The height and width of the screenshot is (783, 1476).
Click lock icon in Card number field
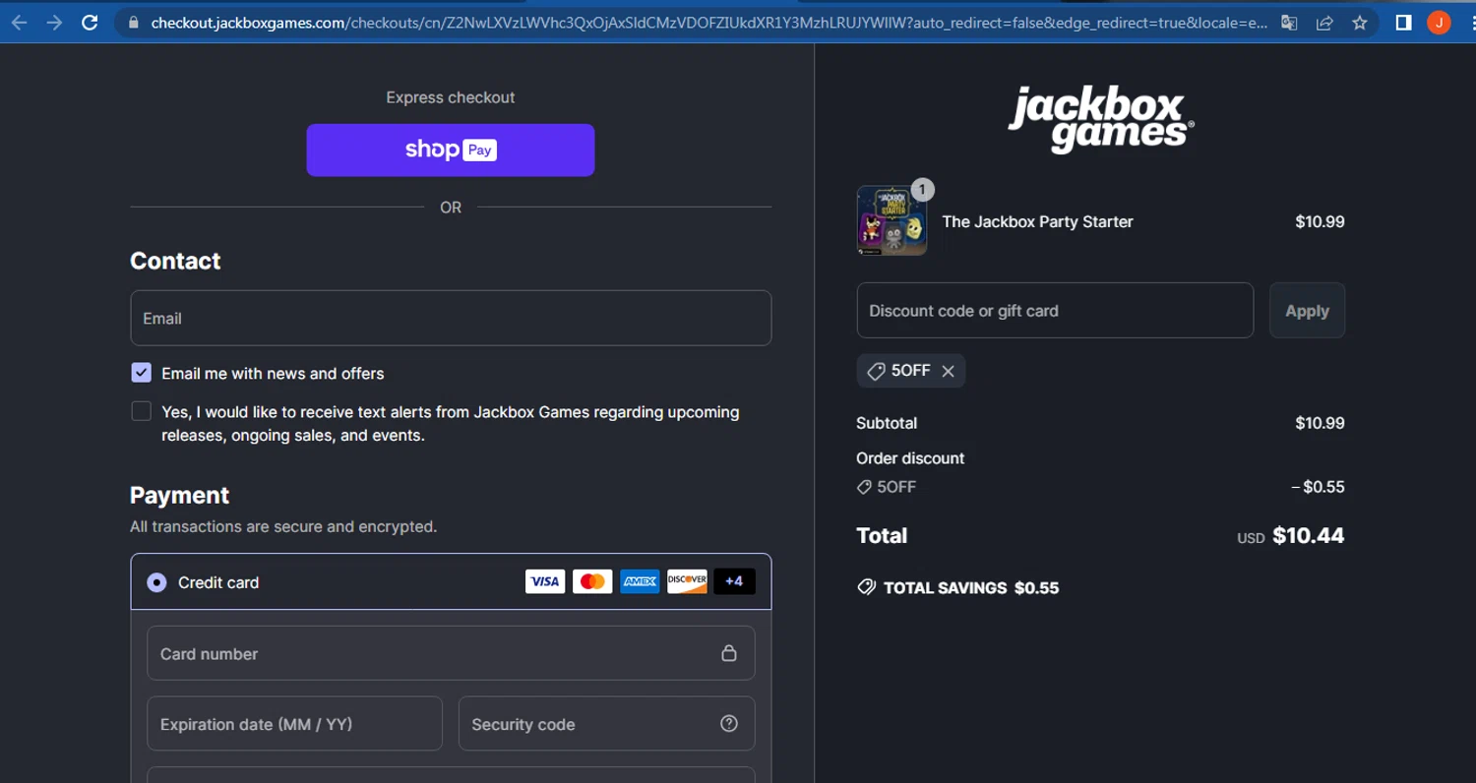click(729, 653)
